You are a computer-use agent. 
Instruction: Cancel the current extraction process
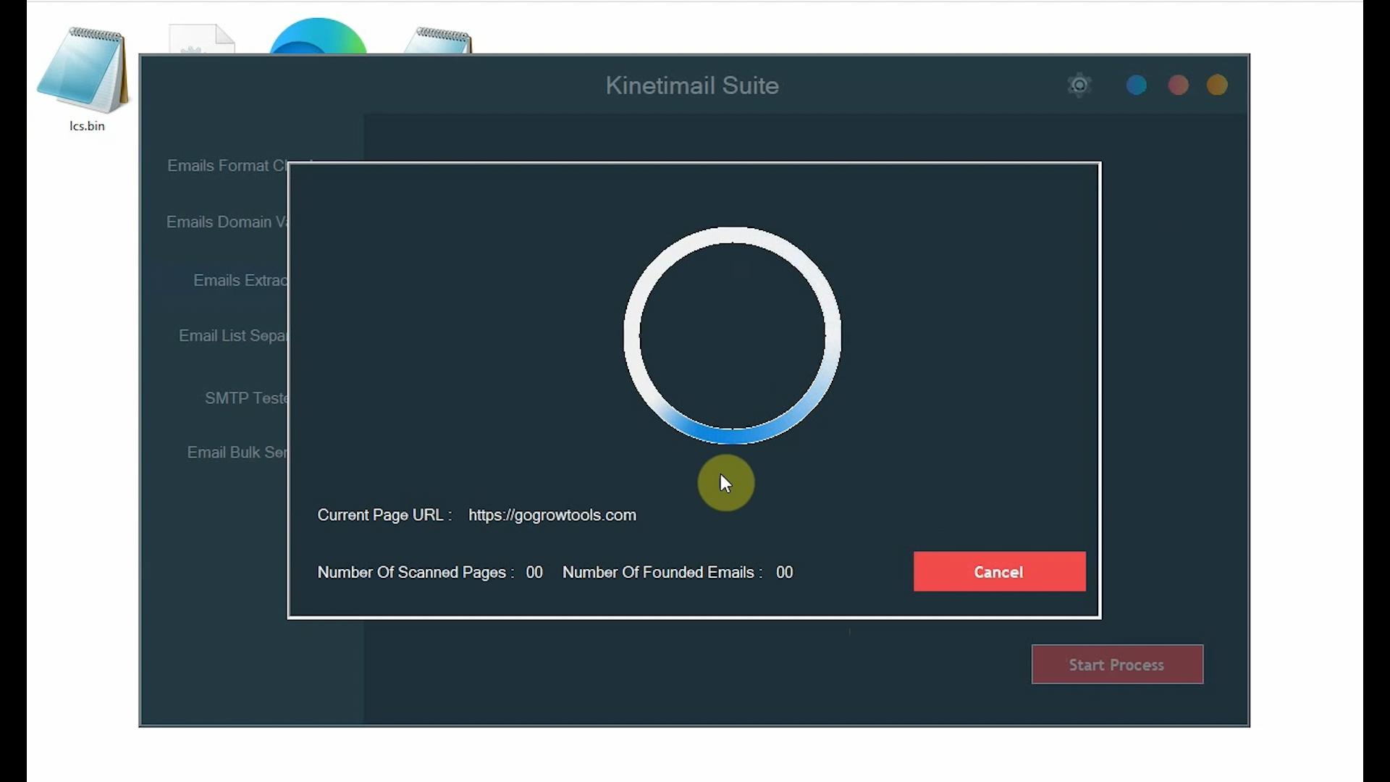tap(998, 571)
